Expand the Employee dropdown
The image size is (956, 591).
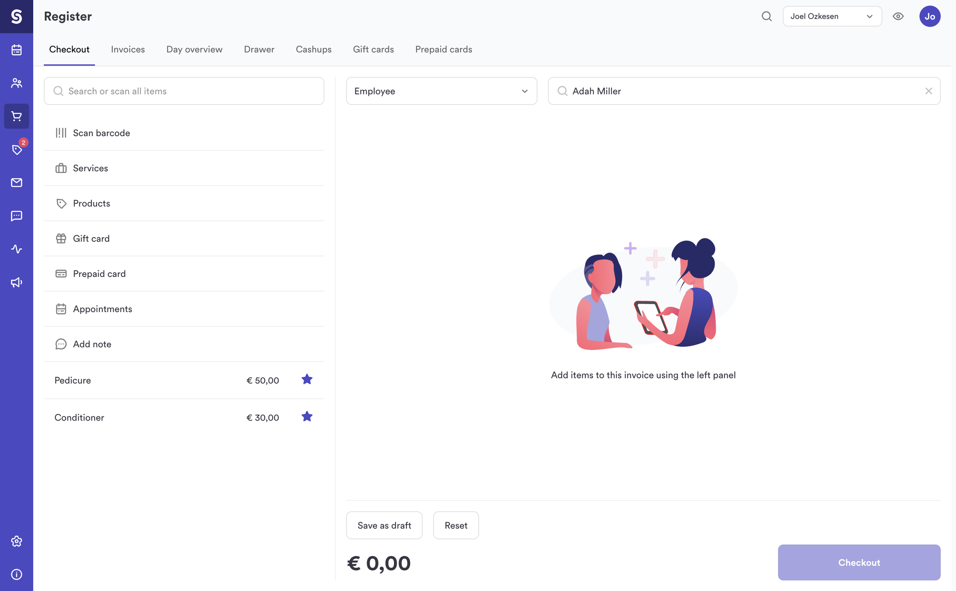point(441,91)
